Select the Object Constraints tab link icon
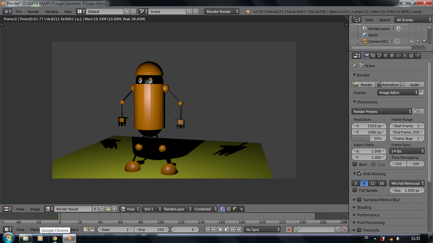This screenshot has height=243, width=433. 398,56
